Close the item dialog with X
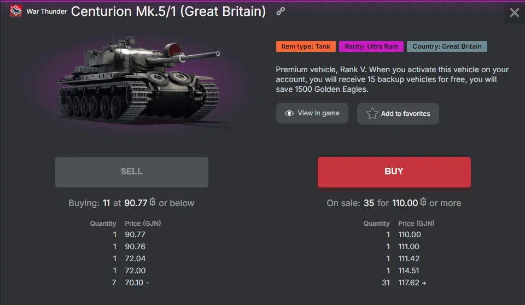Viewport: 525px width, 305px height. tap(514, 13)
